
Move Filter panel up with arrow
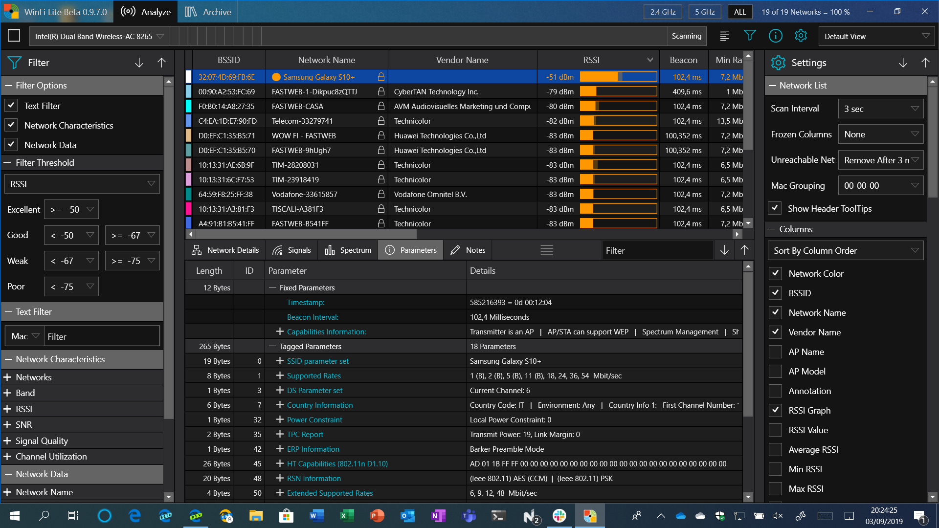[161, 63]
